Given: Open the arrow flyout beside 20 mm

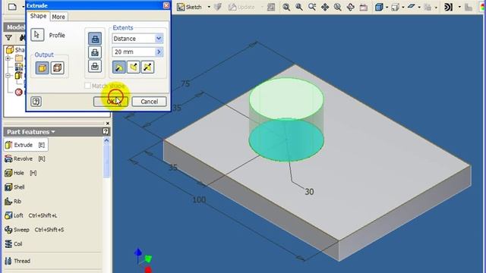Looking at the screenshot, I should (x=159, y=52).
